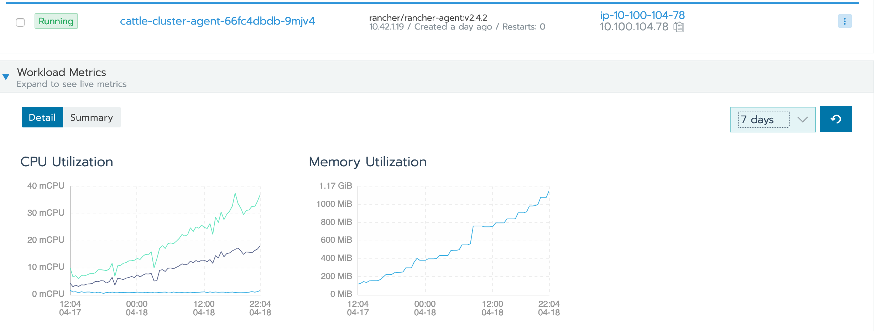Navigate to node ip-10-100-104-78
The width and height of the screenshot is (876, 331).
642,15
